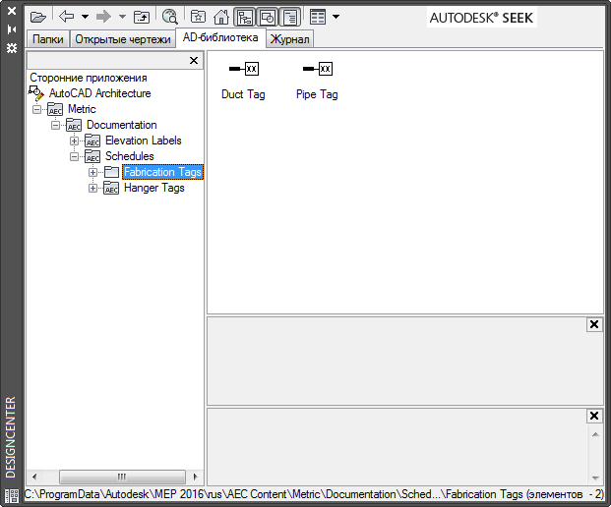
Task: Expand the Fabrication Tags node
Action: [92, 172]
